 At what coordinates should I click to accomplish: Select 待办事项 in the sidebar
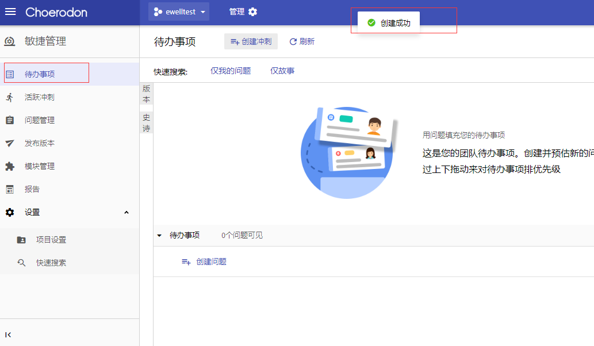click(70, 74)
